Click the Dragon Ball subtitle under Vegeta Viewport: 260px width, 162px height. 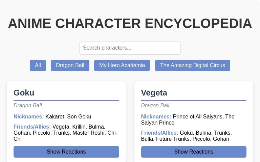tap(155, 106)
